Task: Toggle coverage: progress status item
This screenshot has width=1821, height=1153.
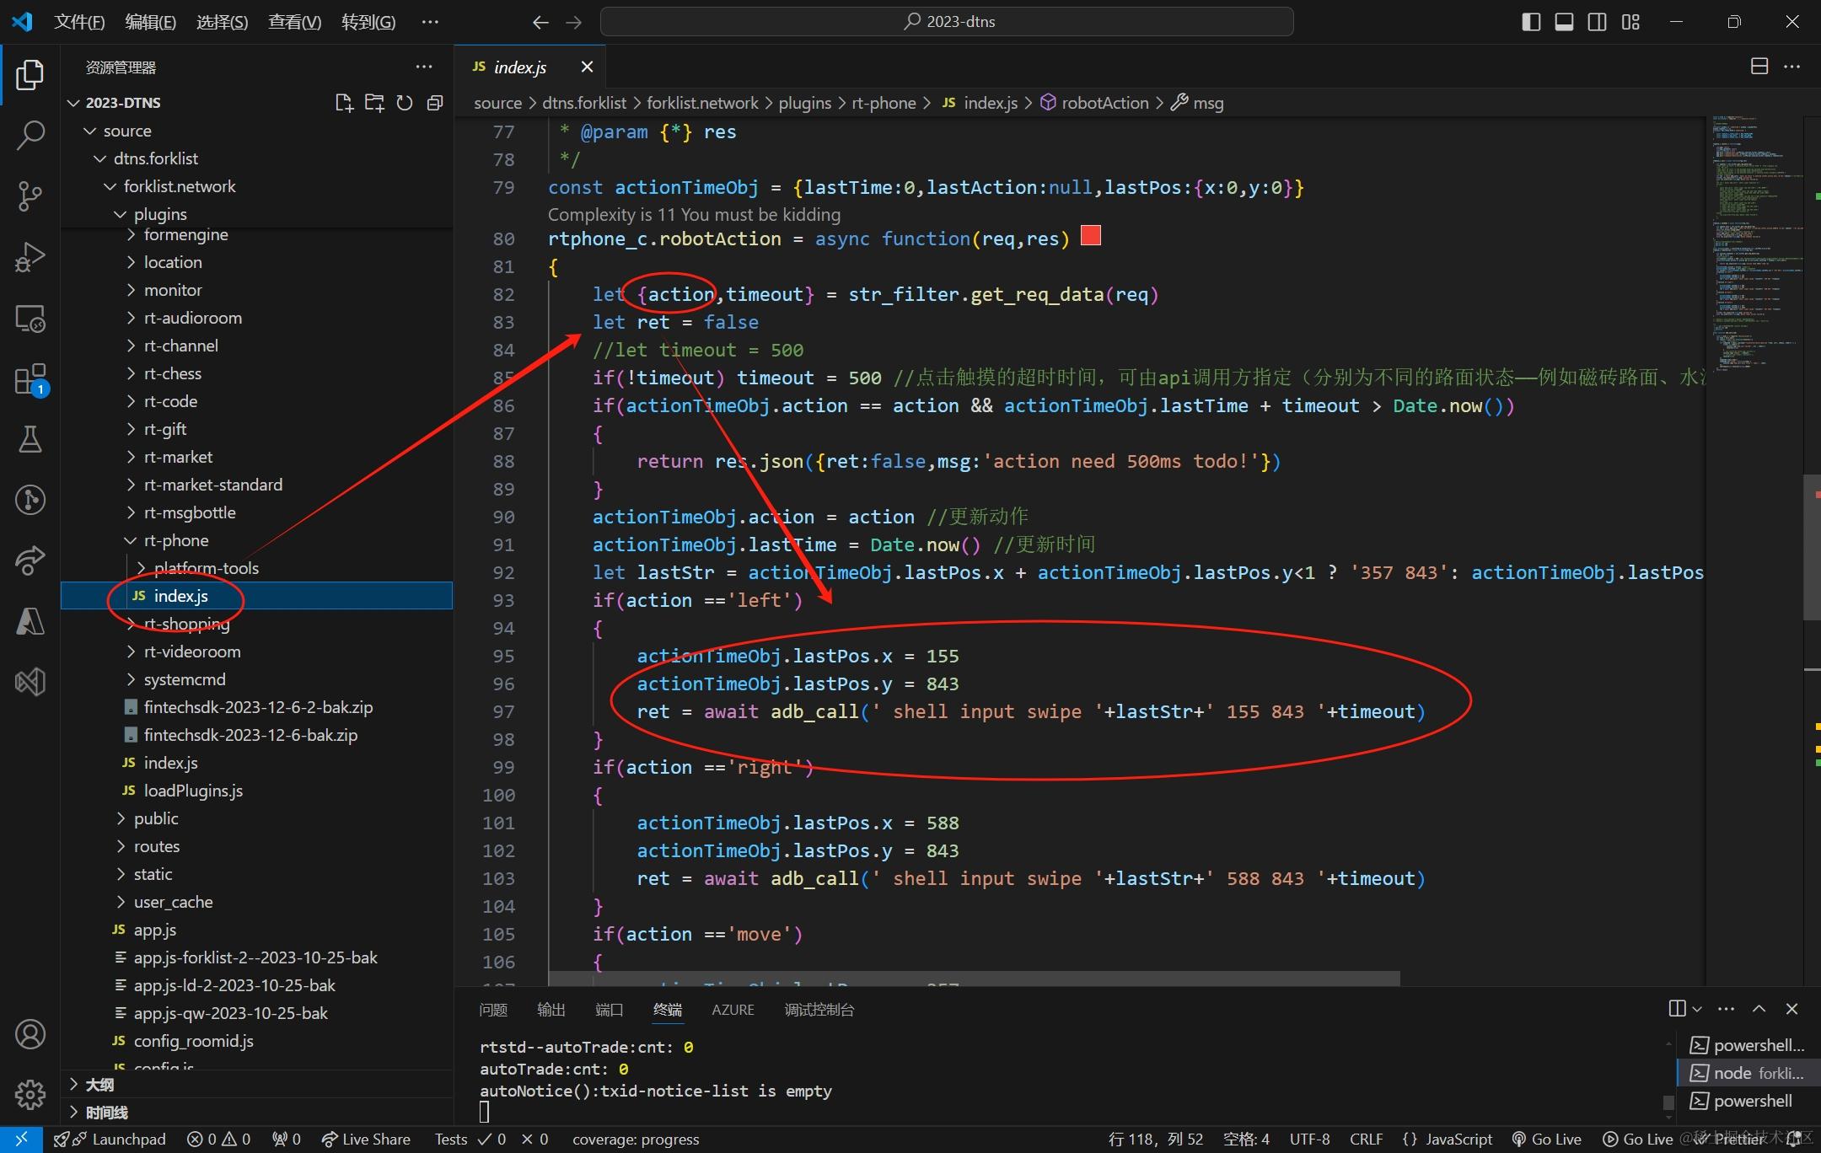Action: coord(636,1140)
